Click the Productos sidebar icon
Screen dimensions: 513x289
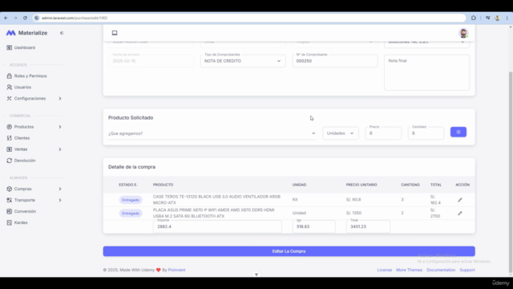click(9, 127)
